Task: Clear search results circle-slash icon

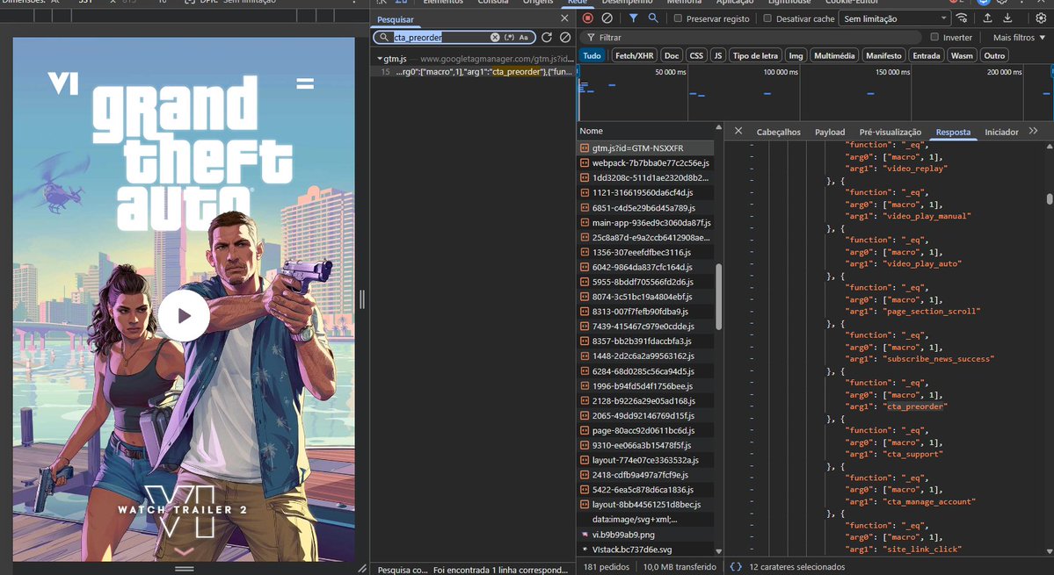Action: [x=565, y=38]
